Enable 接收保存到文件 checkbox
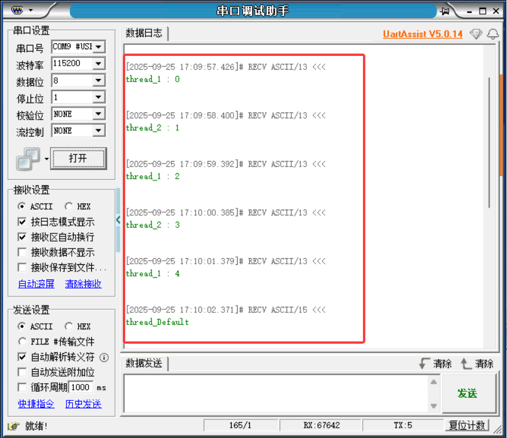This screenshot has height=438, width=507. pos(22,267)
